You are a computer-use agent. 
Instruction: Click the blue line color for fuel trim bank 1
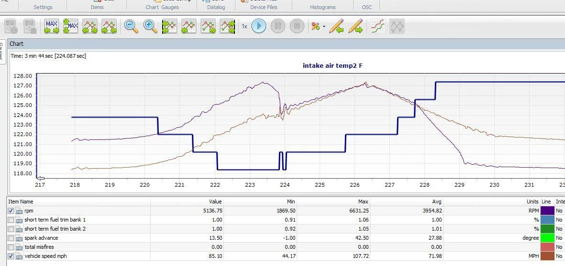(x=547, y=220)
